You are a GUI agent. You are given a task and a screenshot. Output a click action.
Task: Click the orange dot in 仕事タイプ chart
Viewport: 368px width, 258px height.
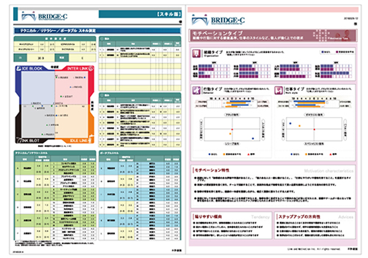[x=299, y=126]
